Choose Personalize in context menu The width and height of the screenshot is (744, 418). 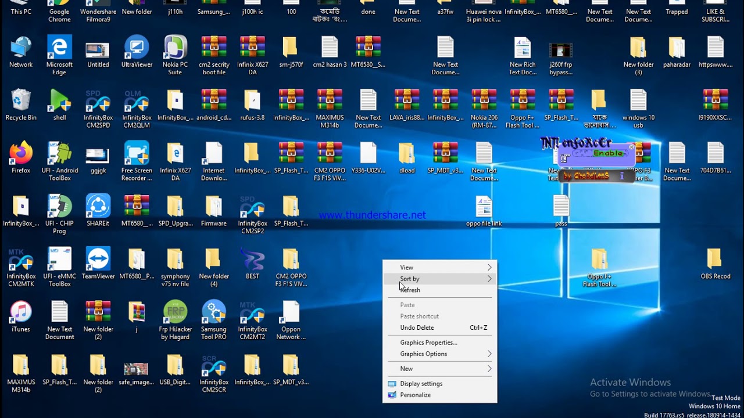click(x=439, y=395)
